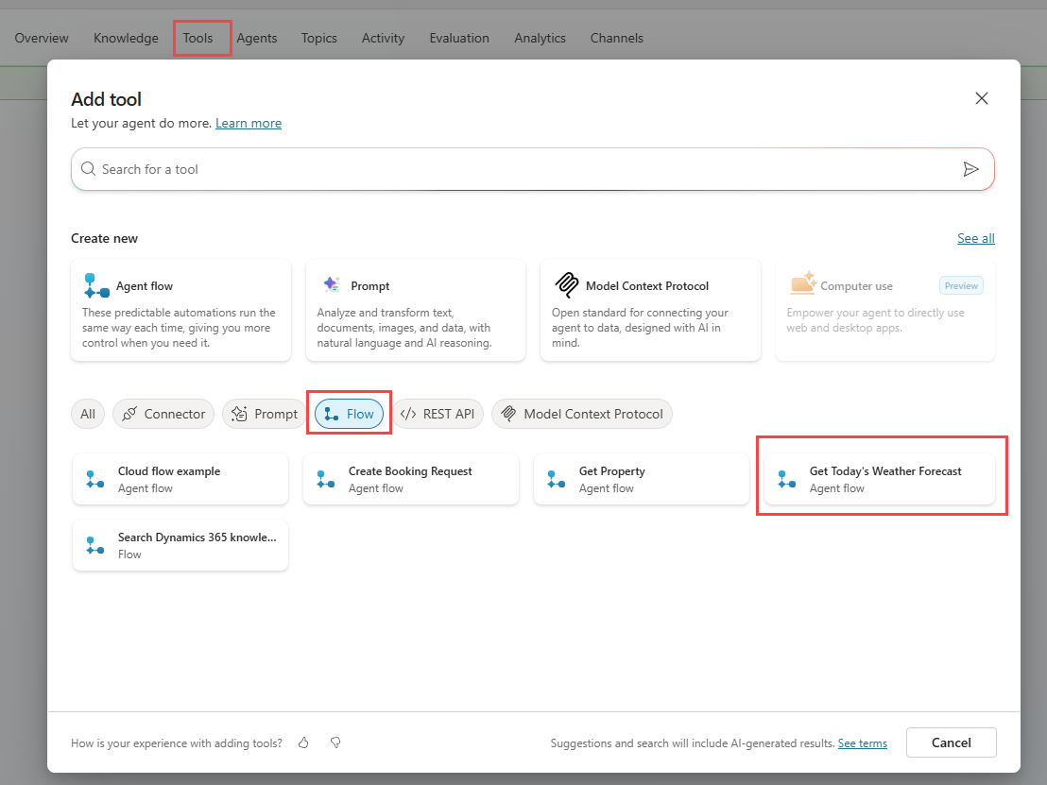This screenshot has width=1047, height=785.
Task: Select the All filter chip
Action: point(88,414)
